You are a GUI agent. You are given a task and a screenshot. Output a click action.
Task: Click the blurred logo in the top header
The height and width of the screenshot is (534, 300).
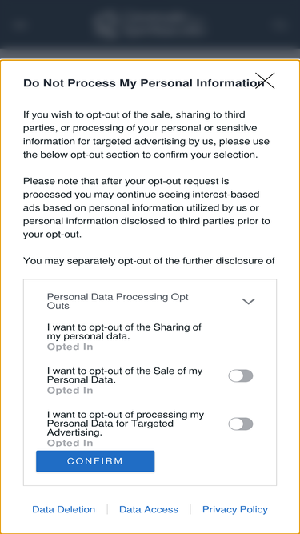150,24
